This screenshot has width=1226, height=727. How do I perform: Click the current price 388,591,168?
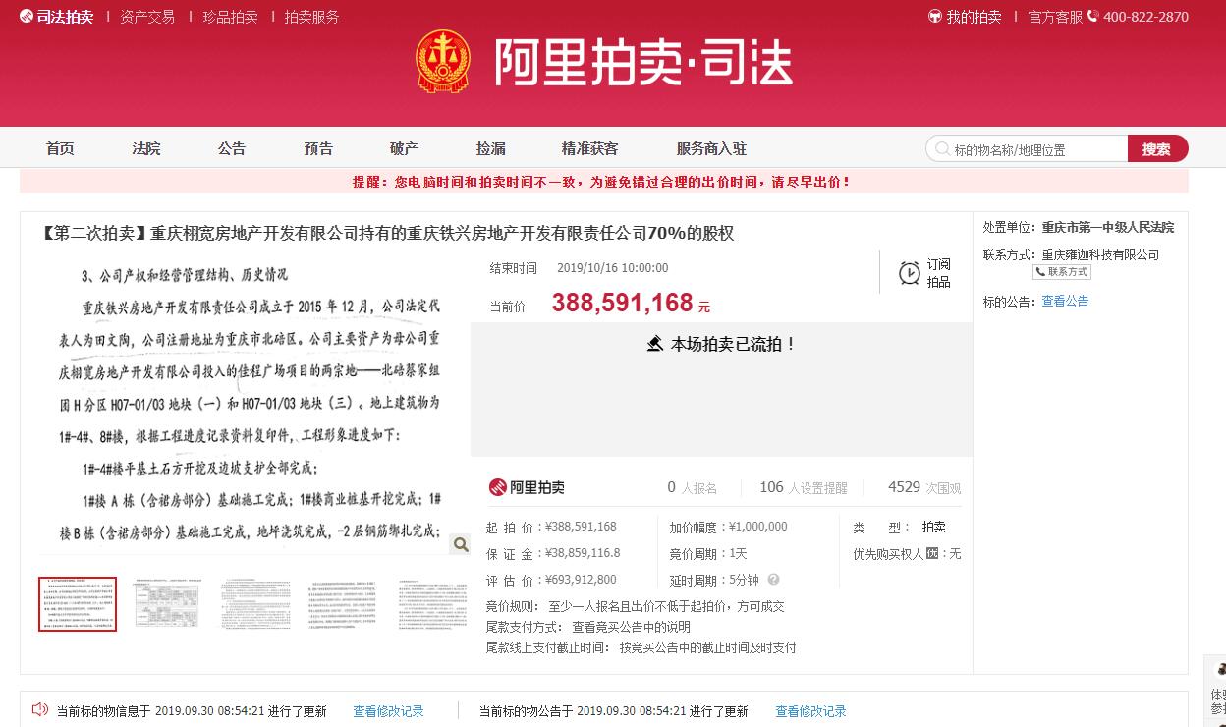point(623,303)
